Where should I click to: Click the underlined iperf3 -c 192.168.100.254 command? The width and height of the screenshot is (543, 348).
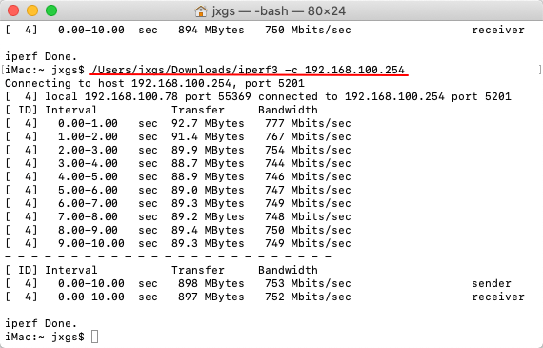pyautogui.click(x=249, y=70)
